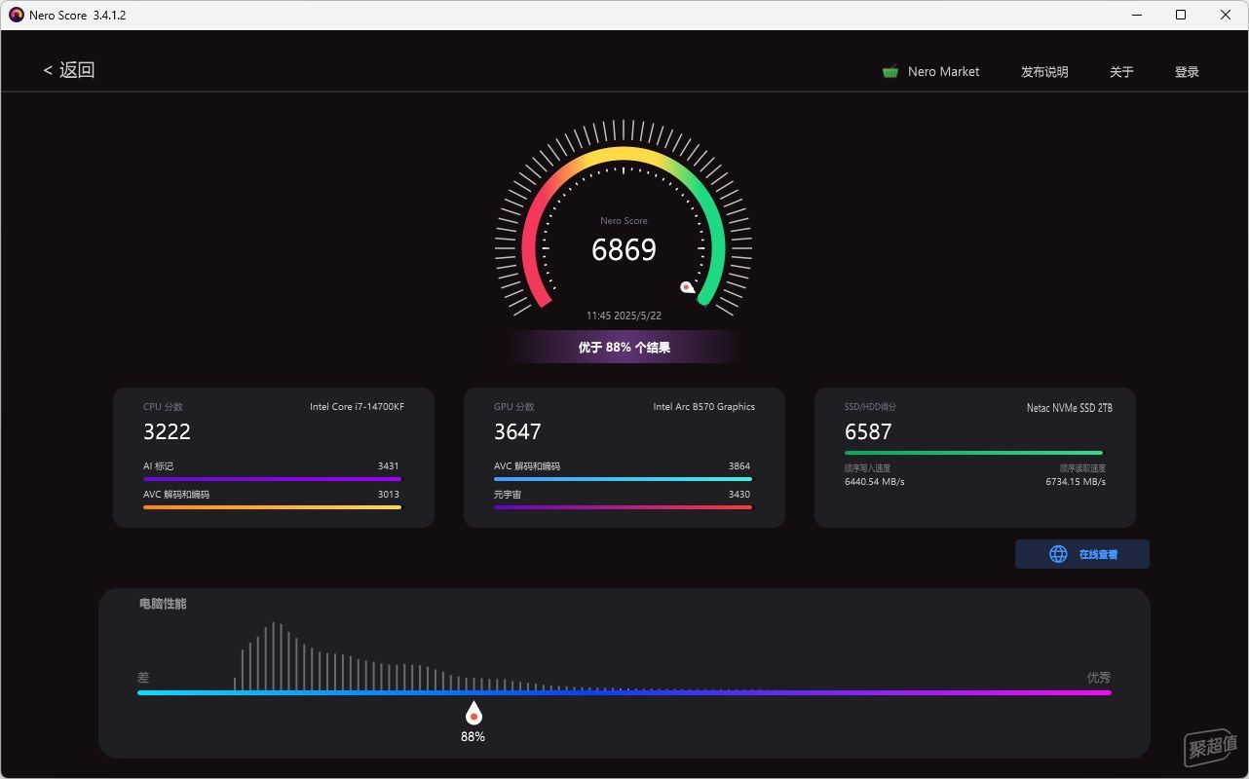The height and width of the screenshot is (779, 1249).
Task: Open 发布说明 release notes
Action: 1044,71
